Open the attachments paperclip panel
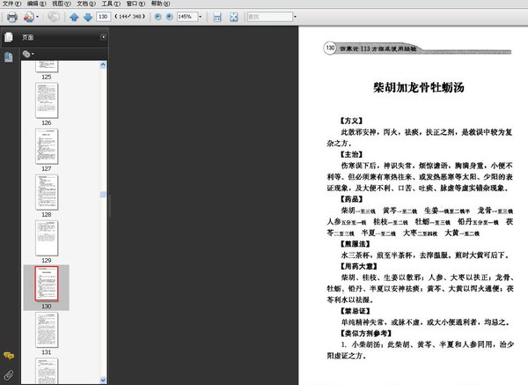Screen dimensions: 528x385 point(9,374)
